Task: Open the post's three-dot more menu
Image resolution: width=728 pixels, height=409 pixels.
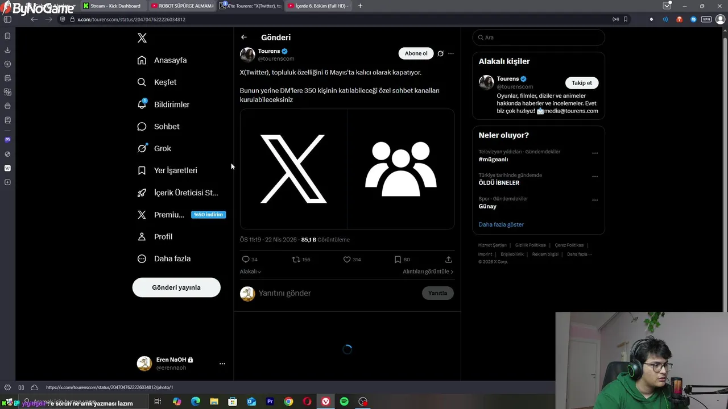Action: tap(451, 53)
